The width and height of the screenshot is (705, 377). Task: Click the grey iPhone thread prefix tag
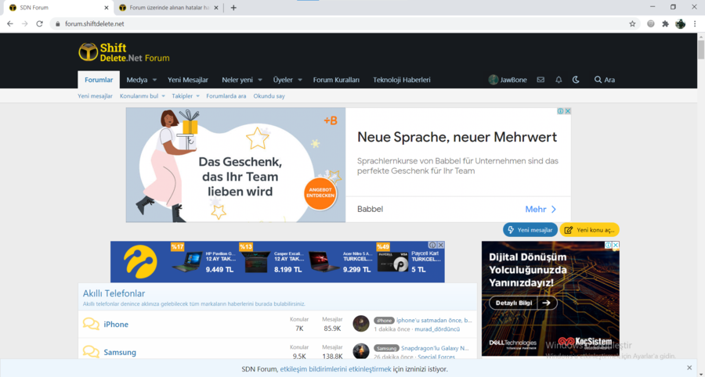click(x=384, y=321)
